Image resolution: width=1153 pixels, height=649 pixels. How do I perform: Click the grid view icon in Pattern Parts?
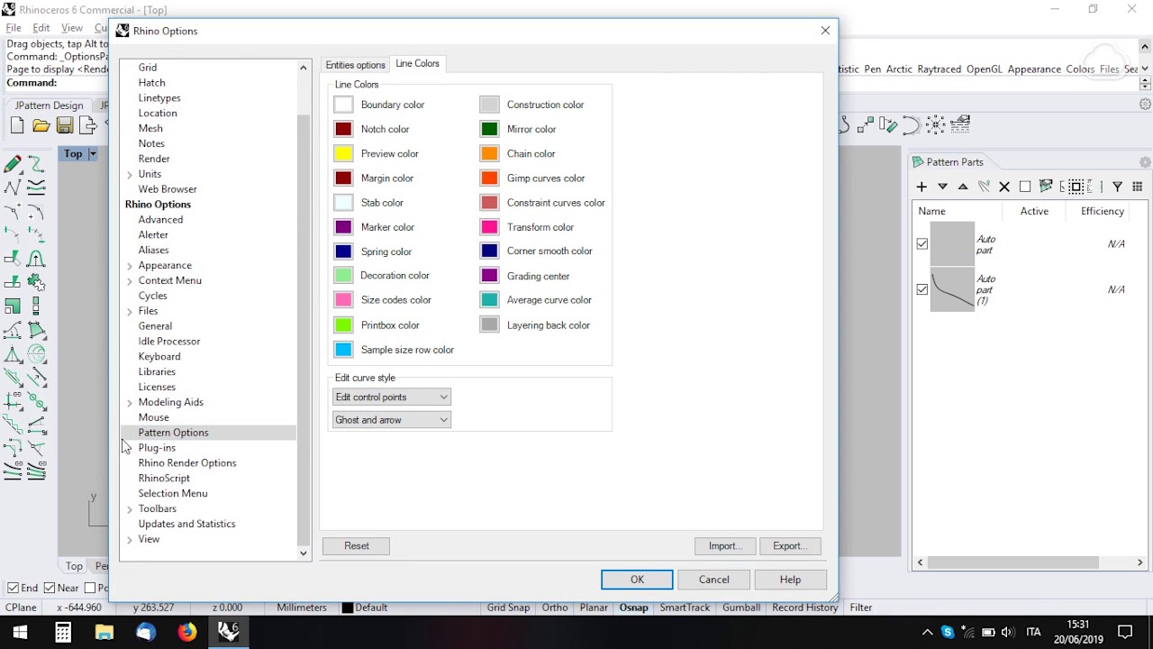pos(1138,187)
